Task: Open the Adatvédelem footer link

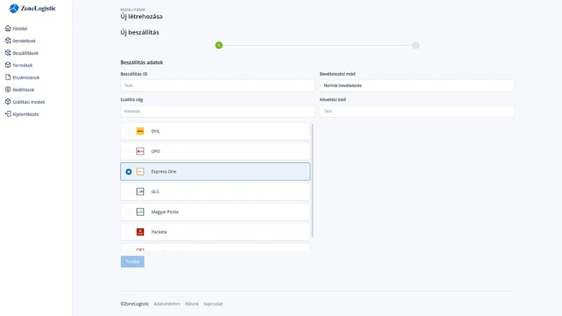Action: pyautogui.click(x=166, y=304)
